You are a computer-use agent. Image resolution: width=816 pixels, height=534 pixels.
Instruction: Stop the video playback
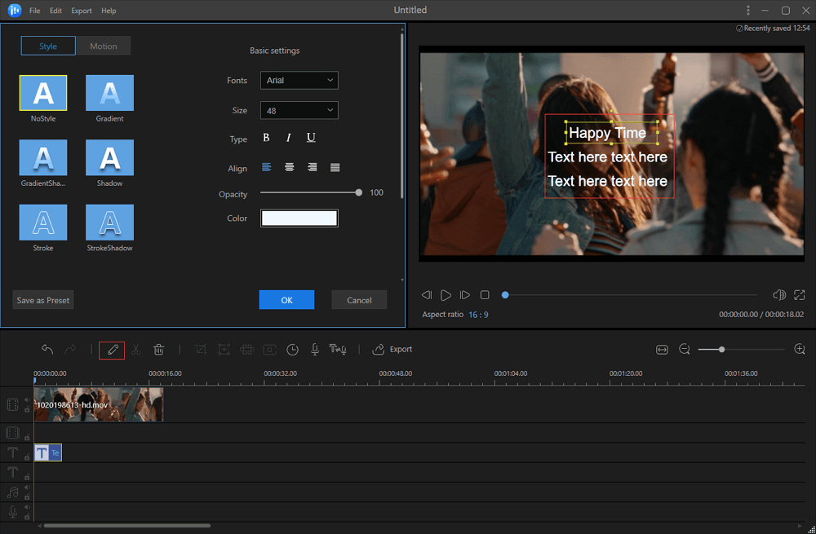tap(485, 295)
